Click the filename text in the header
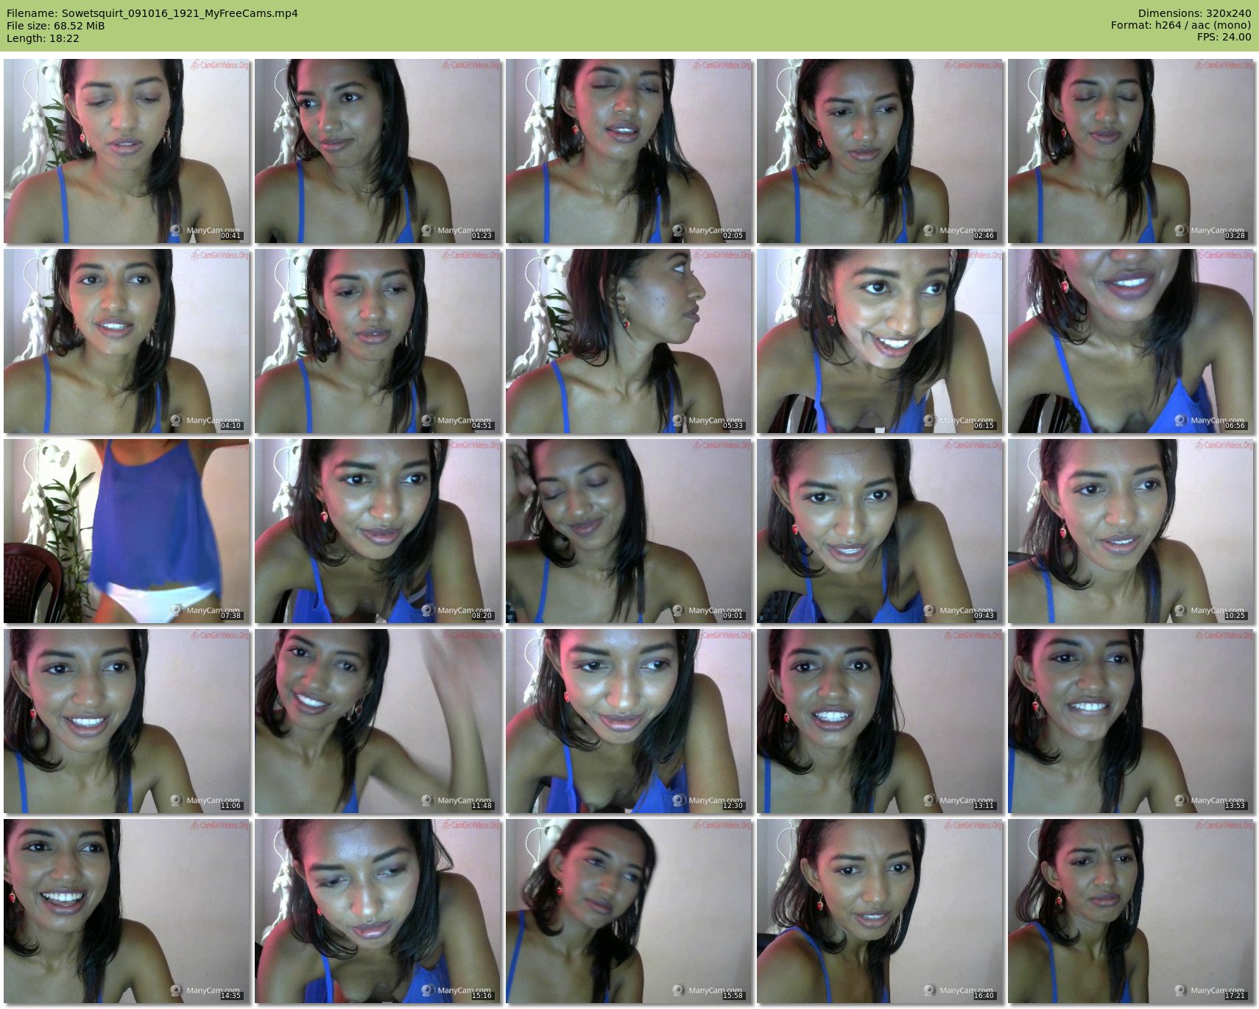The image size is (1259, 1009). [152, 13]
